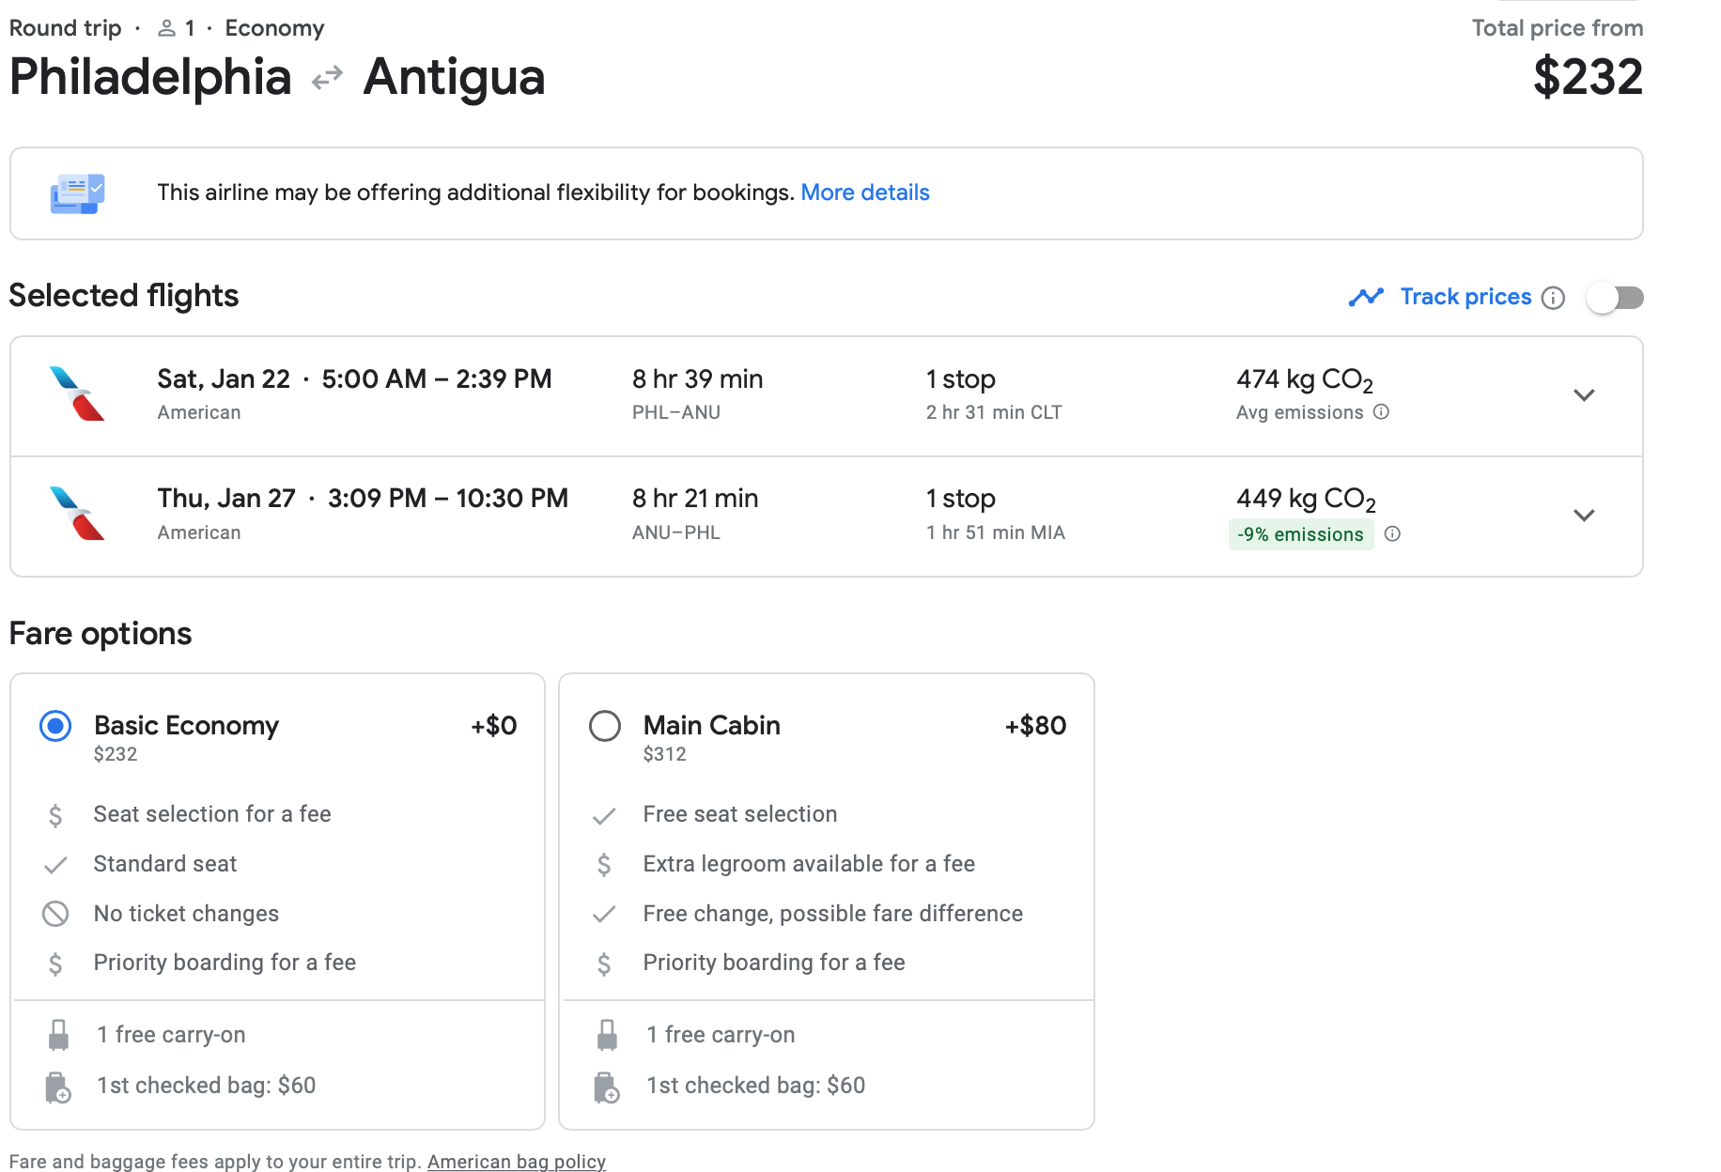Open the More details link
Viewport: 1721px width, 1172px height.
tap(864, 193)
